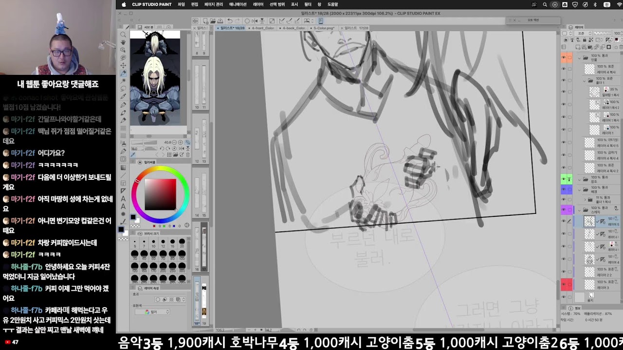Viewport: 623px width, 350px height.
Task: Hide the purple 스케치 folder via eye
Action: coord(564,210)
